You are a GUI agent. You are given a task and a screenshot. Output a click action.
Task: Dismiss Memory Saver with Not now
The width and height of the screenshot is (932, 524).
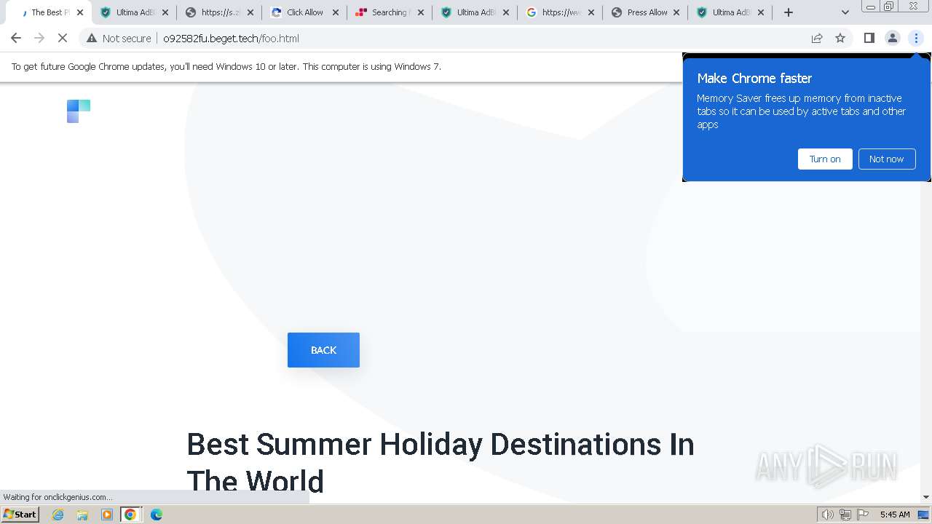pyautogui.click(x=886, y=159)
